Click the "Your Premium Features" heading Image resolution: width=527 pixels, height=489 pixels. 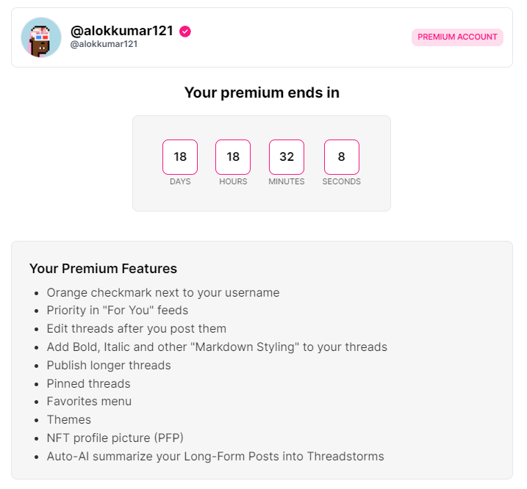(x=103, y=269)
